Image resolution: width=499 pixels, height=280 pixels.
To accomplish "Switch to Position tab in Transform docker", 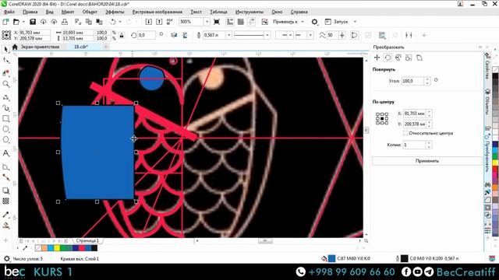I will pyautogui.click(x=377, y=58).
